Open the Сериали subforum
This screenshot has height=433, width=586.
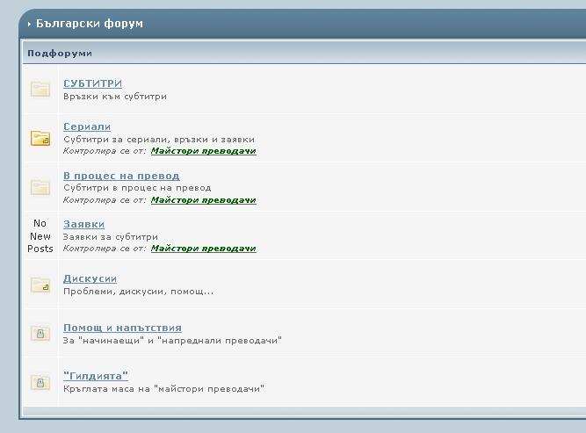tap(87, 126)
